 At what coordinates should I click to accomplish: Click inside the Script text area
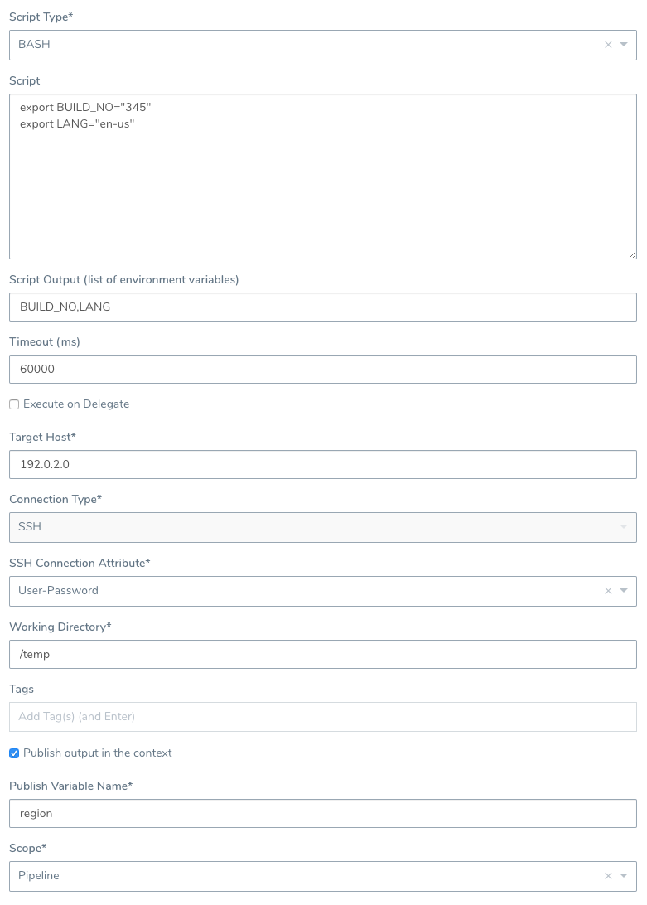point(322,177)
